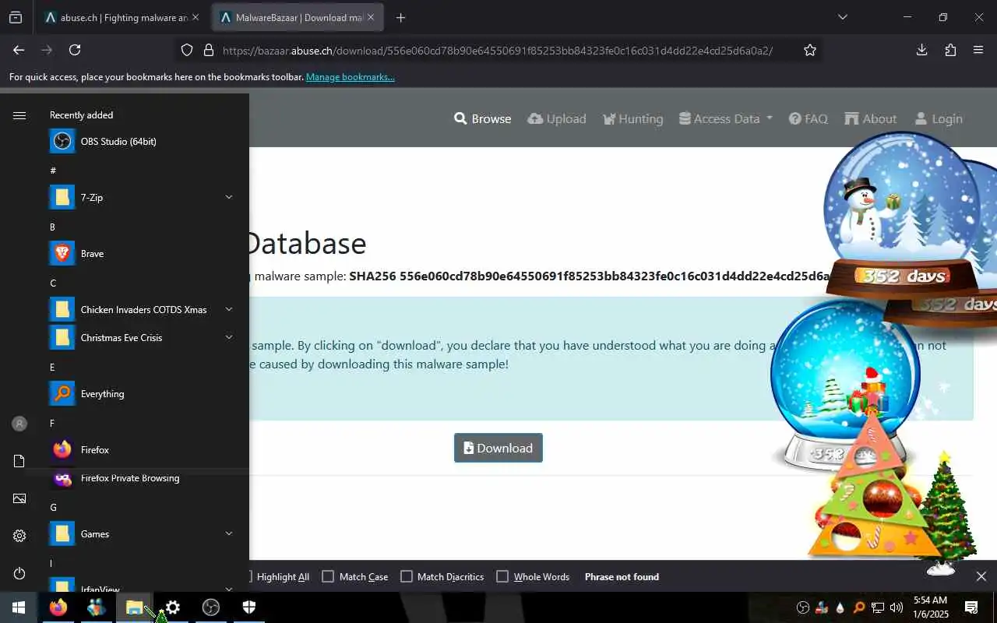Enable the Match Case checkbox
Screen dimensions: 997x623
(328, 577)
